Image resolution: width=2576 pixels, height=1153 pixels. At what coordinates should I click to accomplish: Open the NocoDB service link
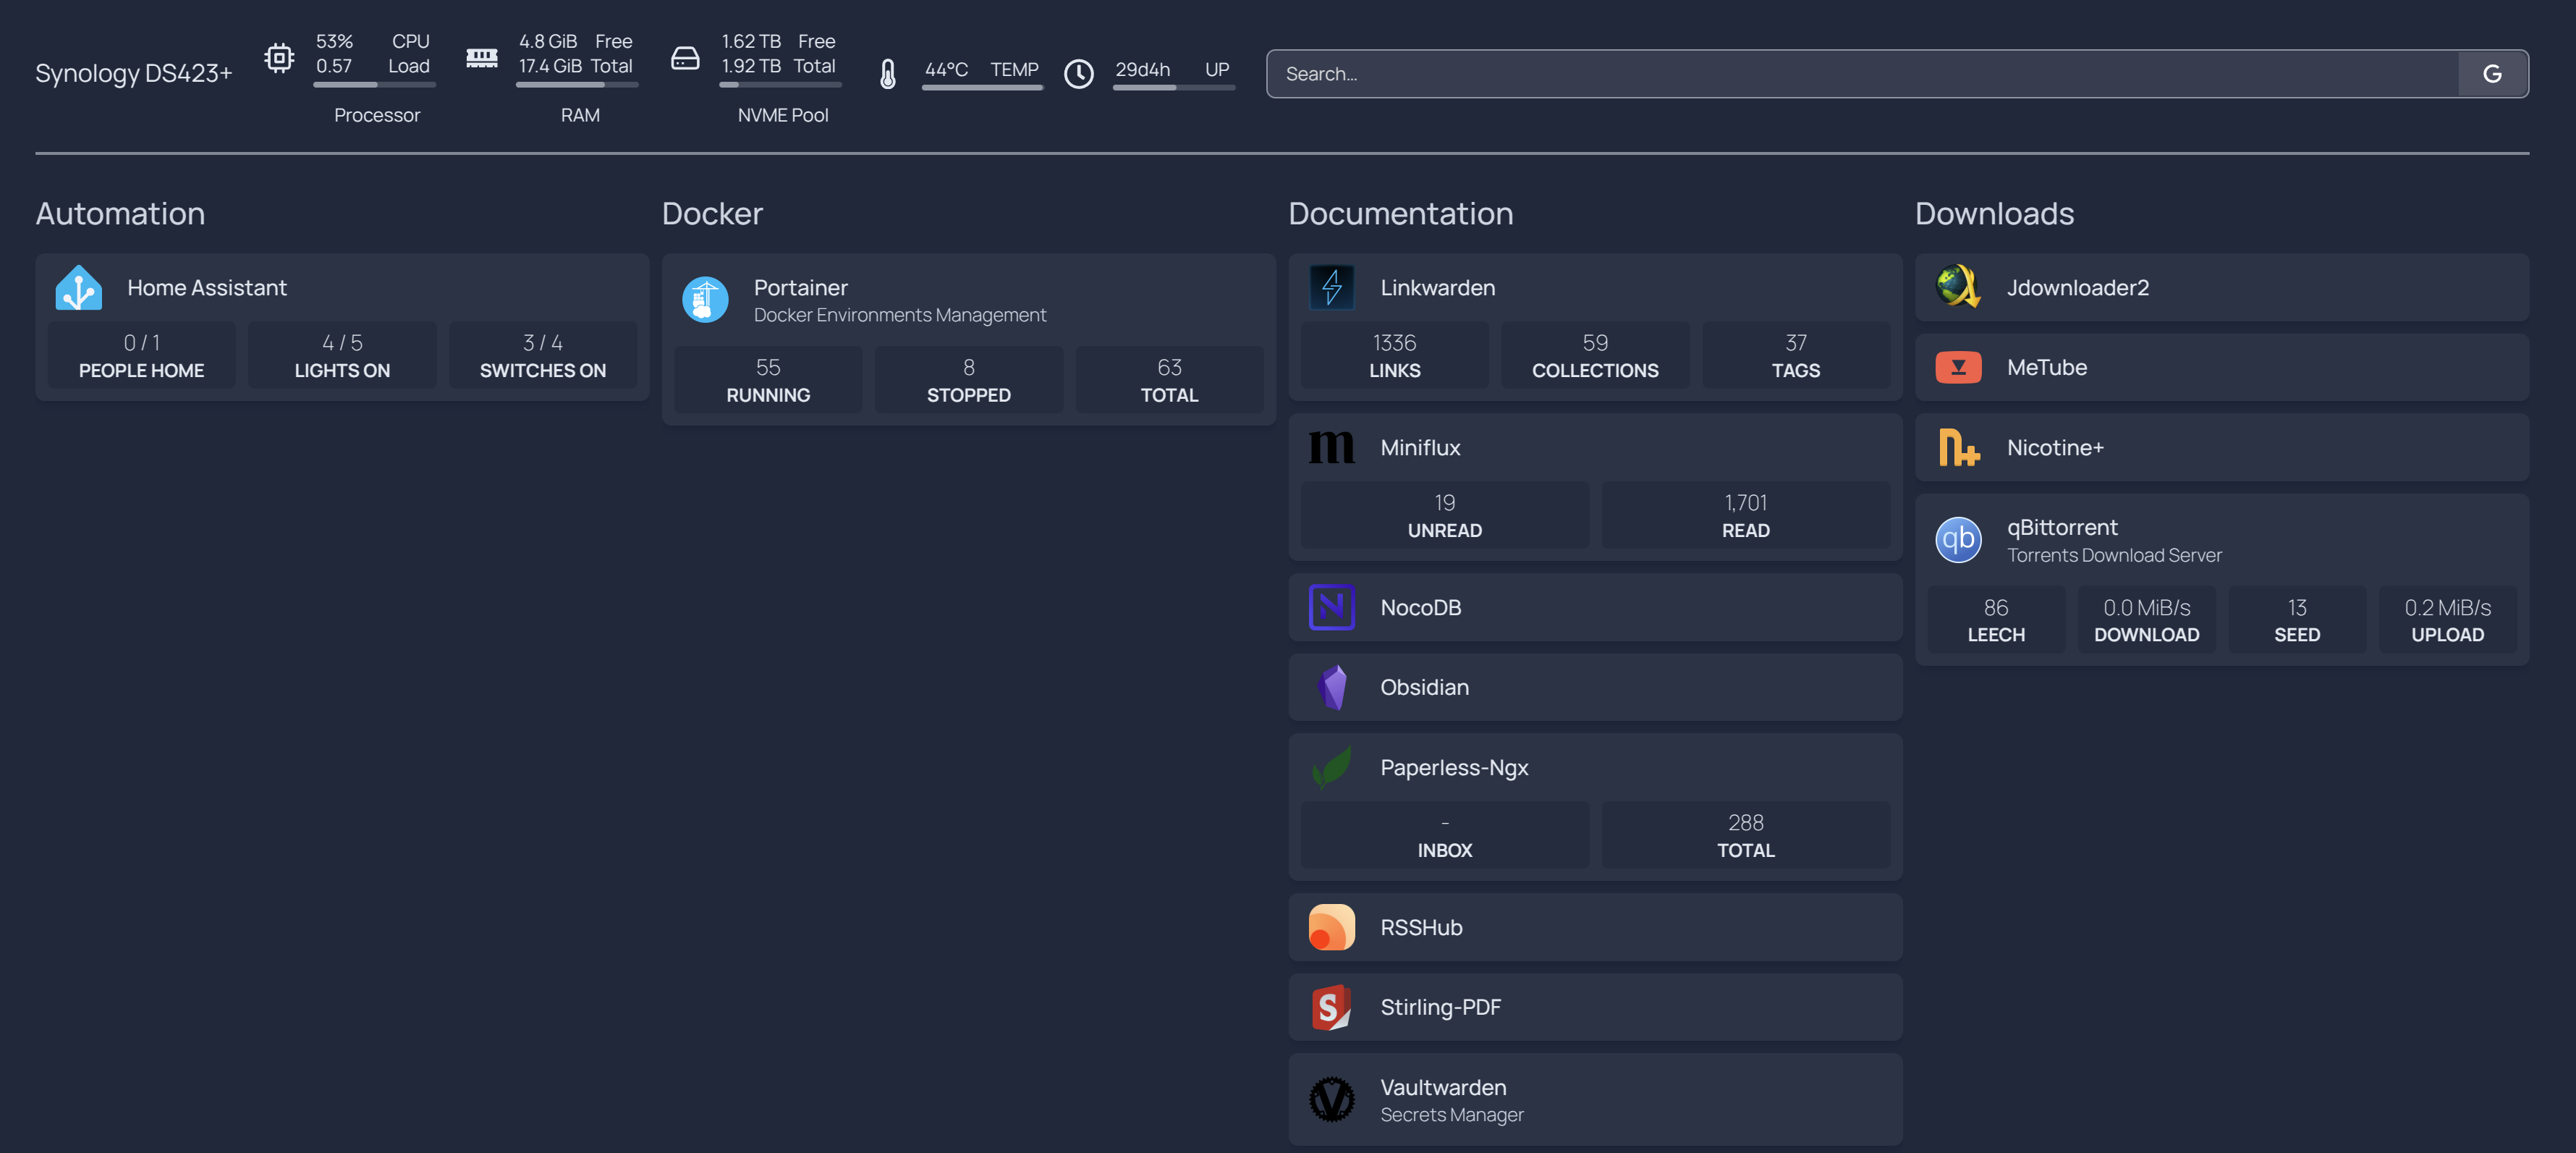1421,608
